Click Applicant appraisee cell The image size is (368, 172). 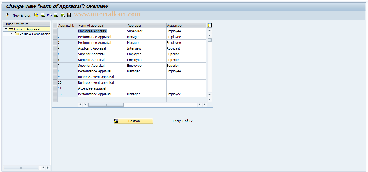click(186, 48)
